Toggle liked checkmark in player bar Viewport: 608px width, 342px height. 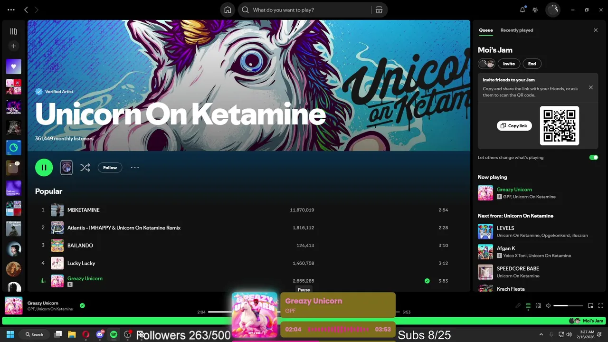coord(82,305)
